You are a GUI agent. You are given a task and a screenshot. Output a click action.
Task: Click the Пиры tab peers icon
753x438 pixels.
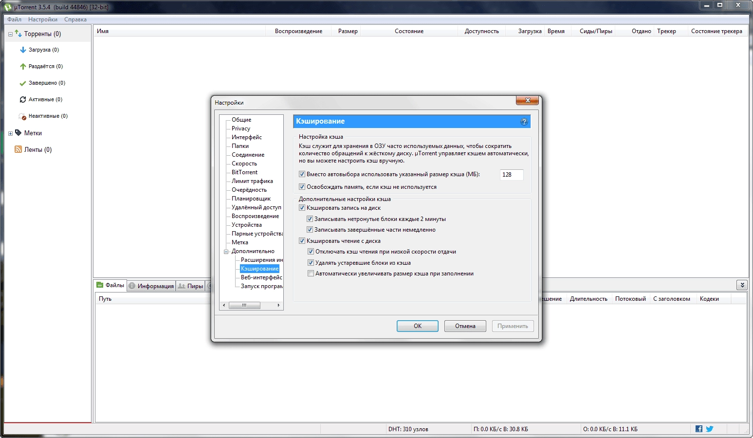182,286
